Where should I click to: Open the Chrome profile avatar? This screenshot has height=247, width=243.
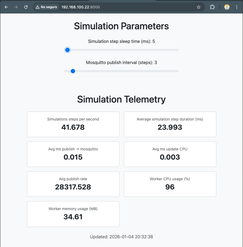coord(227,7)
